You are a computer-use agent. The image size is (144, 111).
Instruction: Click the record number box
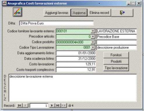point(39,106)
